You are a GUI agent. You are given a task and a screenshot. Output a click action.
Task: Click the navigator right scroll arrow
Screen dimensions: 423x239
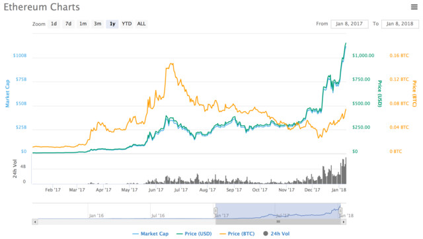(x=344, y=222)
